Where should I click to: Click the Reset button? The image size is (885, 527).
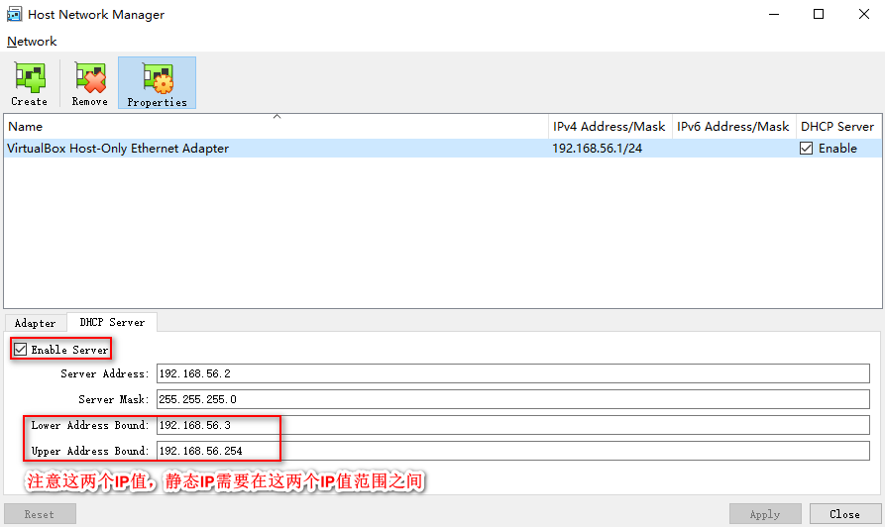pos(40,514)
